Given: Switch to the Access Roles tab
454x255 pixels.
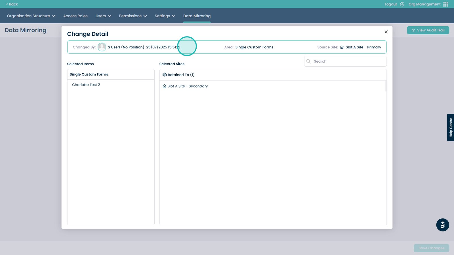Looking at the screenshot, I should click(x=75, y=16).
